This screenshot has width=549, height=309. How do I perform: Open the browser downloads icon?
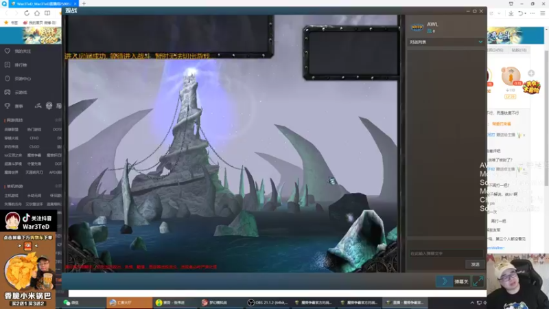[x=511, y=13]
